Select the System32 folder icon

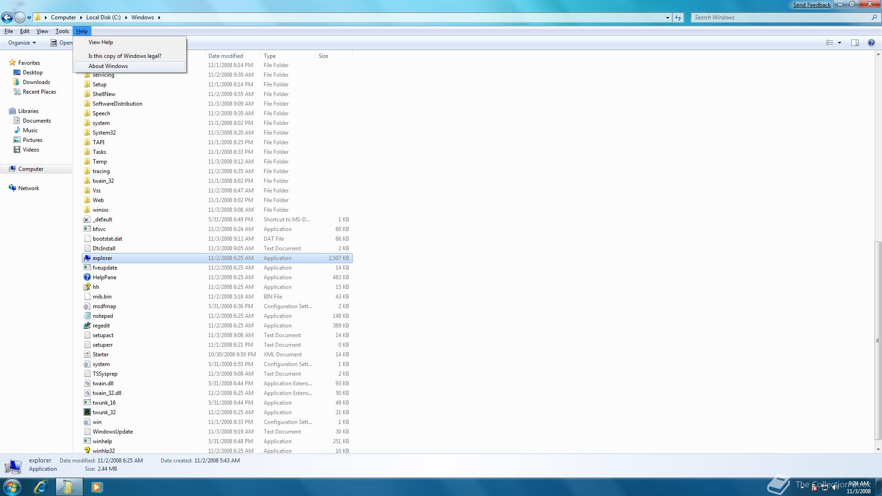coord(87,133)
